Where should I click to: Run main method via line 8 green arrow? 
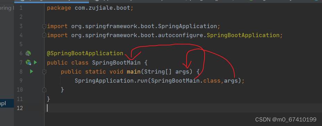pyautogui.click(x=31, y=72)
